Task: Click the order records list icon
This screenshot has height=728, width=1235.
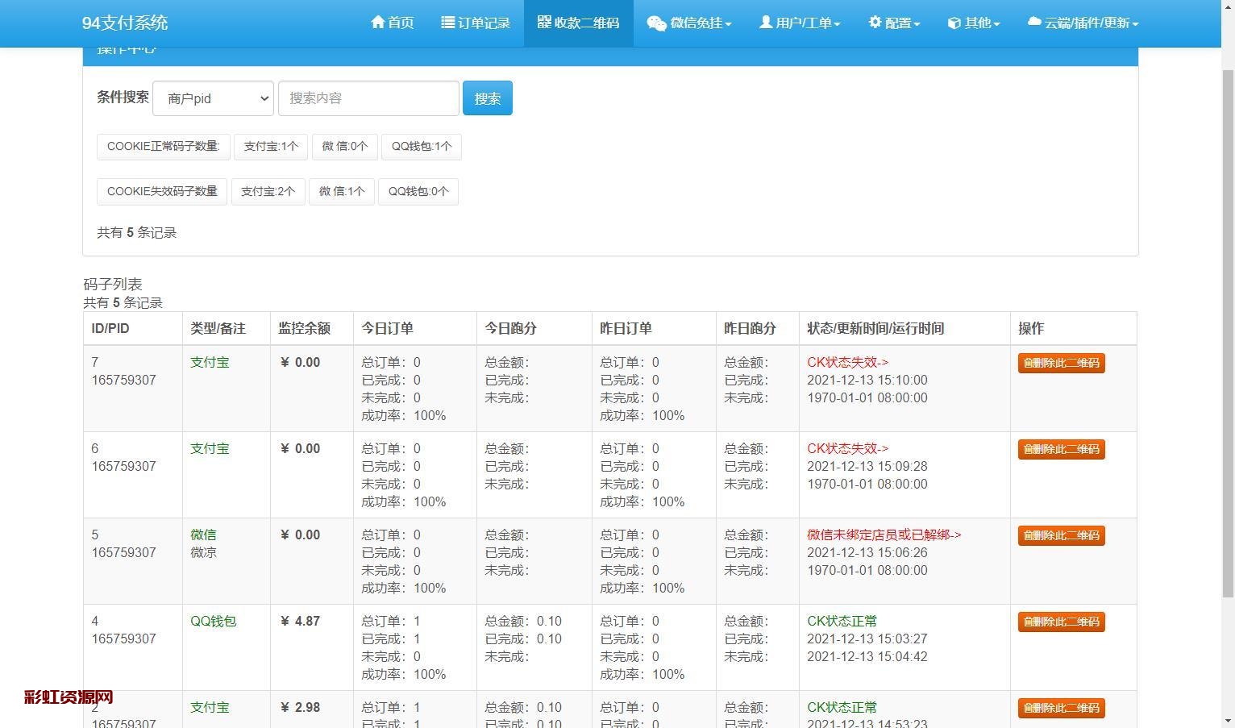Action: pos(448,23)
